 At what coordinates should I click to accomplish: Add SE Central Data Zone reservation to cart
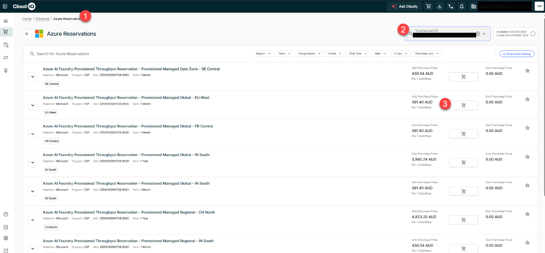[x=463, y=77]
